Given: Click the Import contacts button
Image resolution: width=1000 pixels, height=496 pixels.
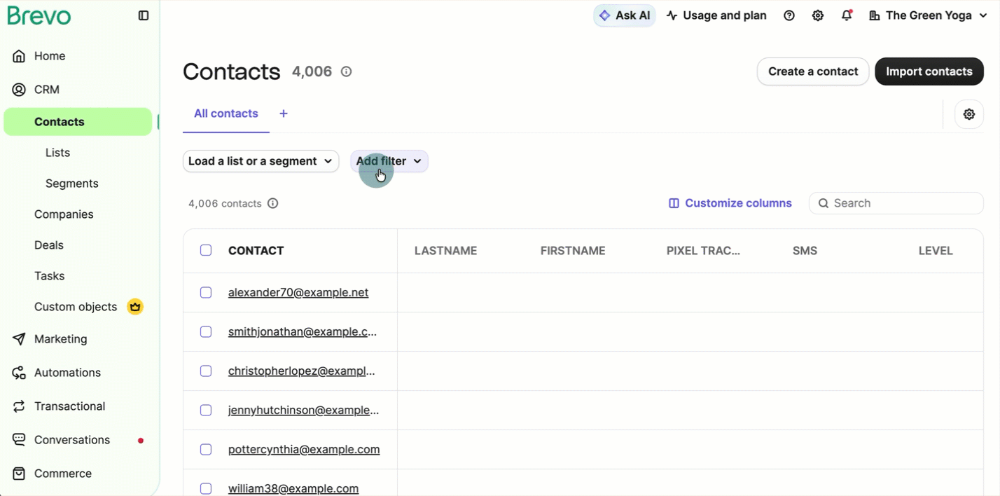Looking at the screenshot, I should coord(929,71).
